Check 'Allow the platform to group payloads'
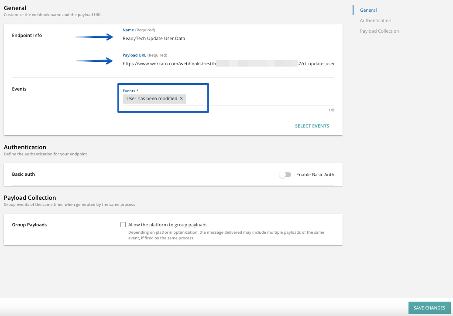This screenshot has height=316, width=453. coord(123,224)
